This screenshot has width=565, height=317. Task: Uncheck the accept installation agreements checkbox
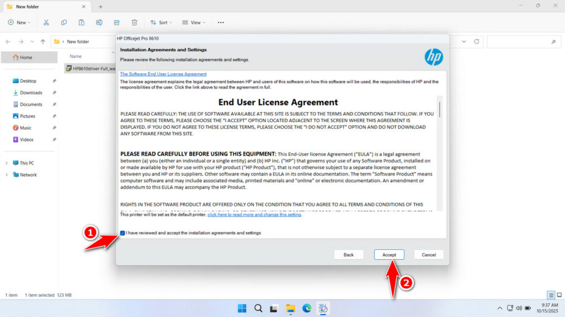tap(122, 233)
